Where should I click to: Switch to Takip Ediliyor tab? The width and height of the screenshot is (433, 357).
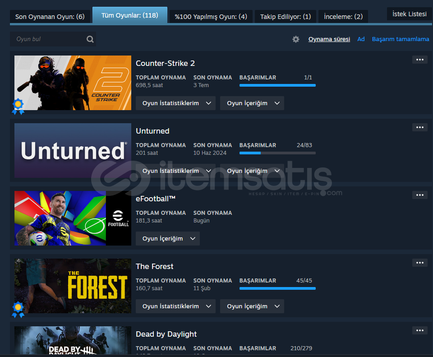[x=286, y=17]
